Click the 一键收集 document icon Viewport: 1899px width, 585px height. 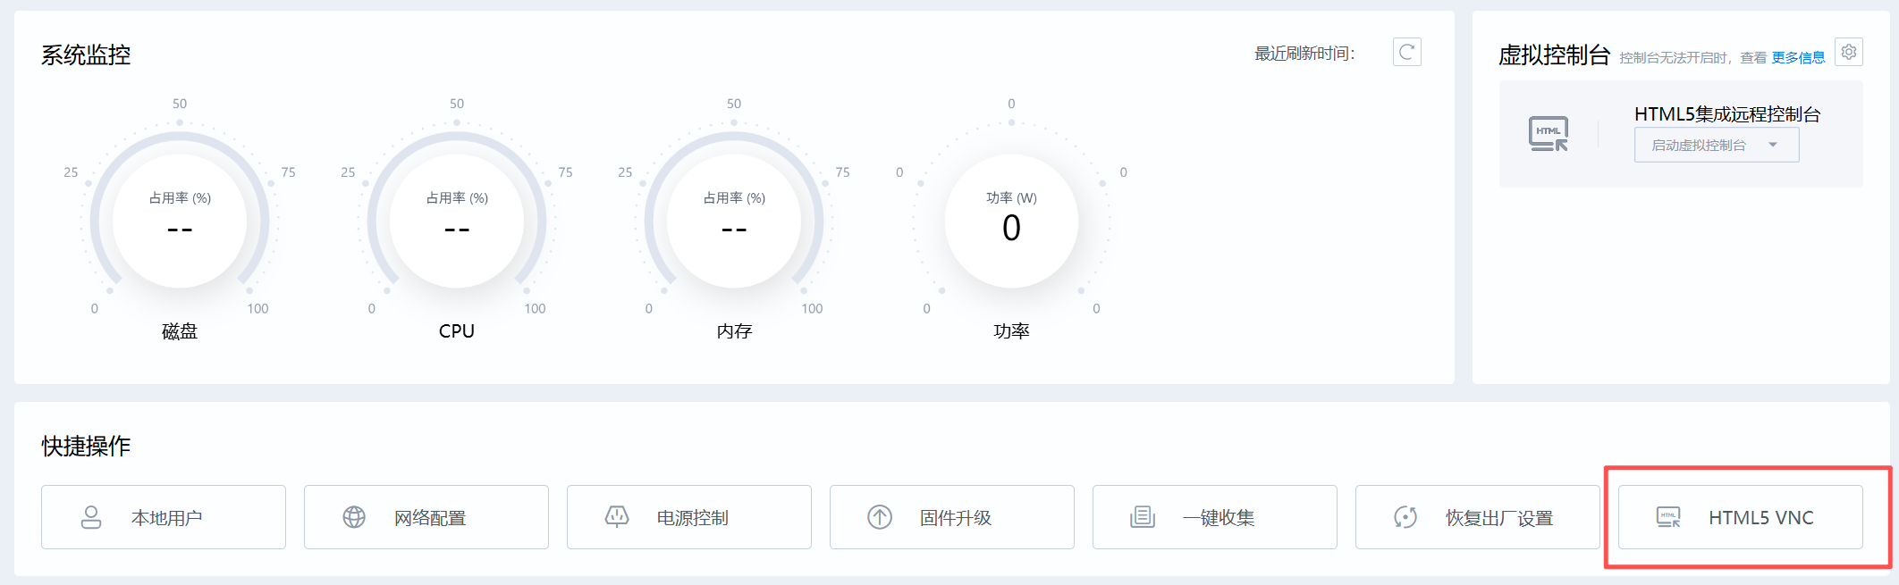tap(1143, 517)
